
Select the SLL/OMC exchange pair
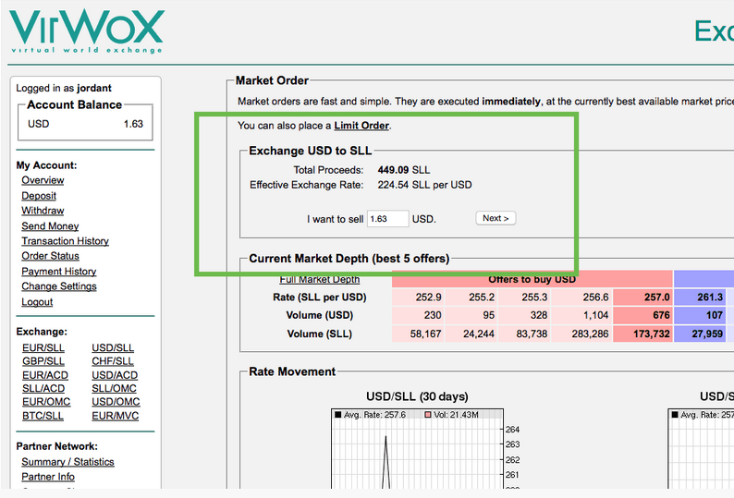[114, 388]
